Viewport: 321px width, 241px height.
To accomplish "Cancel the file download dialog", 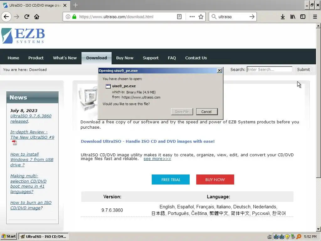I will [x=206, y=112].
